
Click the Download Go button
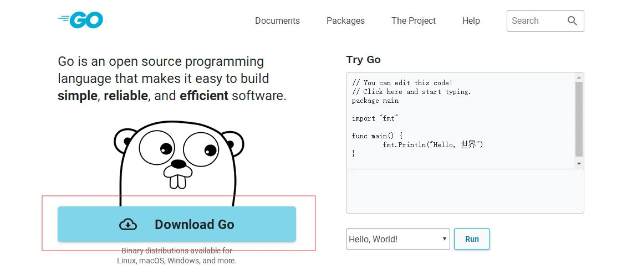coord(177,224)
